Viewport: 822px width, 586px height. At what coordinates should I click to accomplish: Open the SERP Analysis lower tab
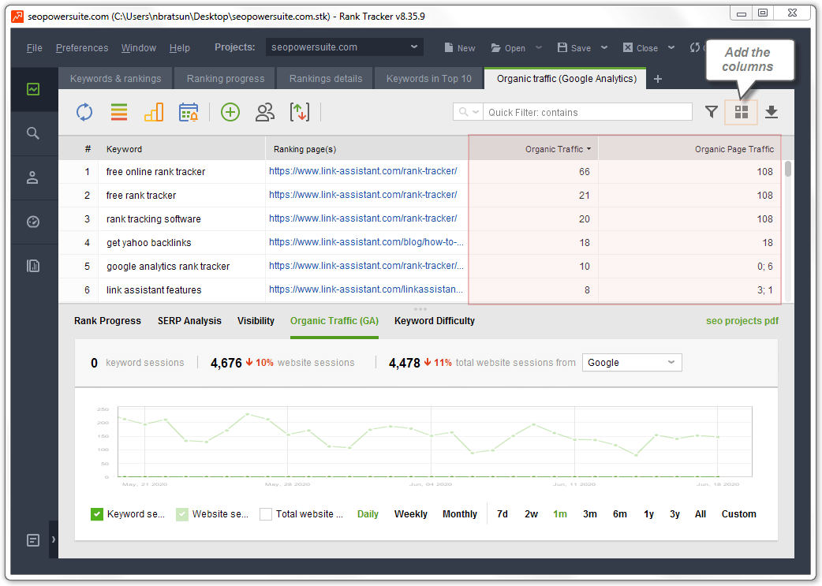coord(189,321)
